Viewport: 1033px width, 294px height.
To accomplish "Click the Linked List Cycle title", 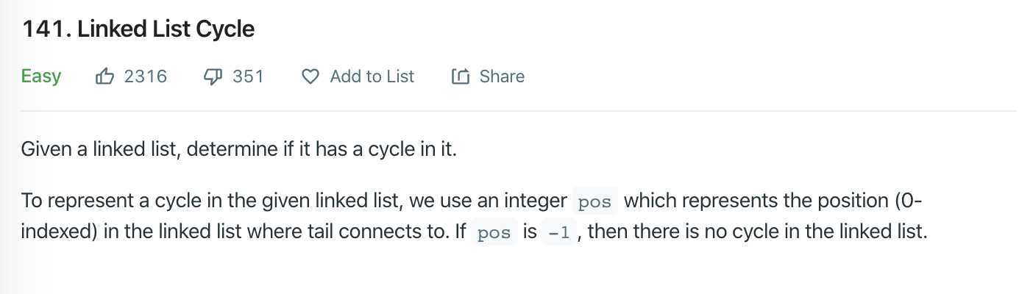I will pos(166,29).
